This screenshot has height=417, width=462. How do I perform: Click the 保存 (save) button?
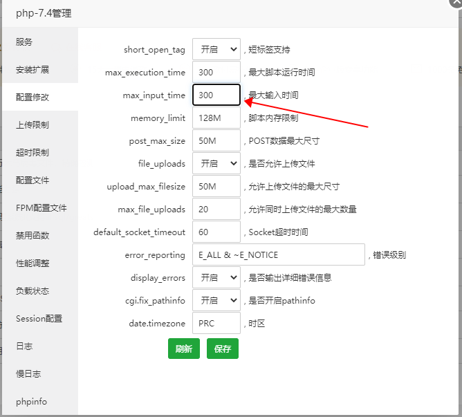point(222,349)
